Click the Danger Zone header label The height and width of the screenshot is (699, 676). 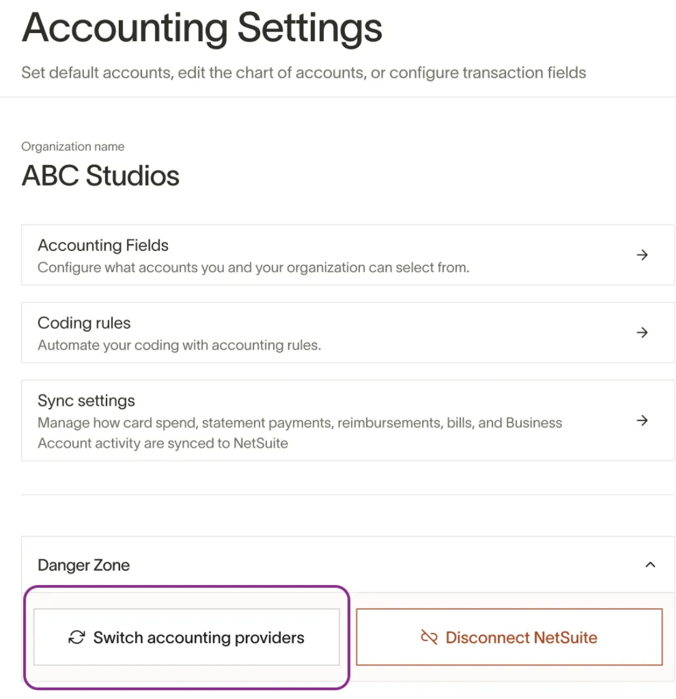[x=83, y=565]
